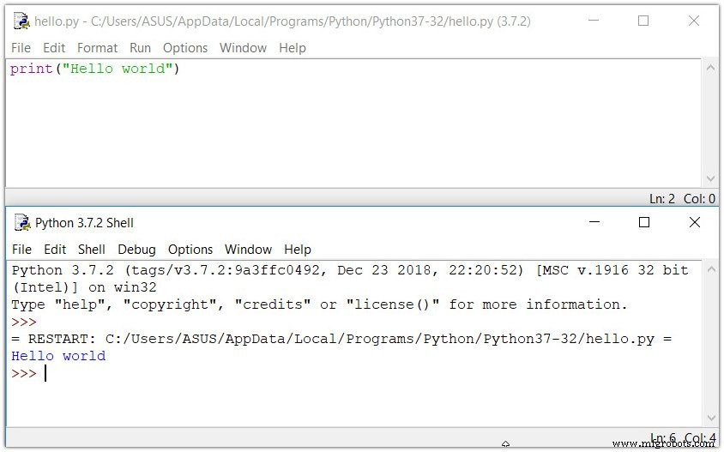The image size is (724, 452).
Task: Click the "(Intel)] on win32" line in Shell
Action: pos(85,287)
